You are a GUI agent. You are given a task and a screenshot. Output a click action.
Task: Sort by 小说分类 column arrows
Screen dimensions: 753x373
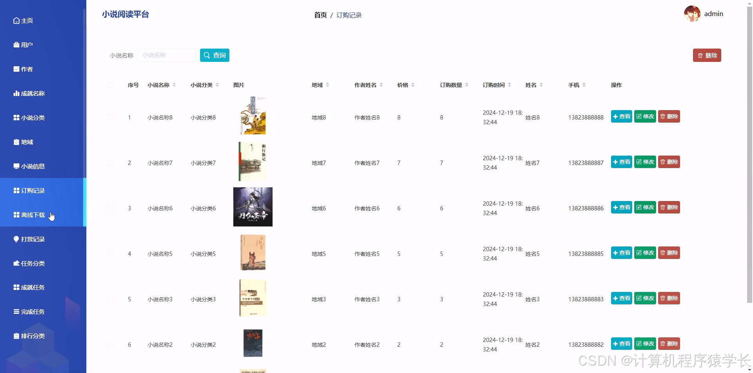point(217,85)
